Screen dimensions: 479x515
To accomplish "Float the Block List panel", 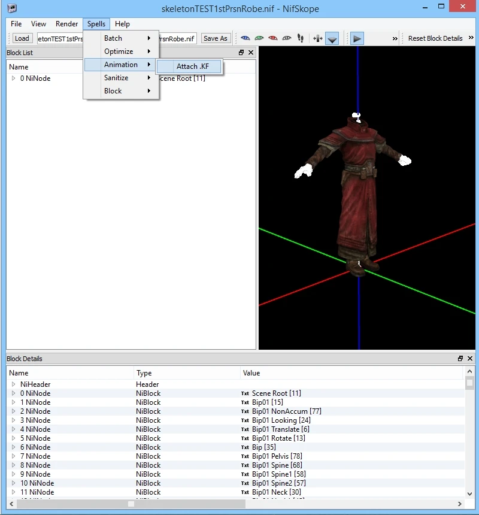I will [241, 53].
